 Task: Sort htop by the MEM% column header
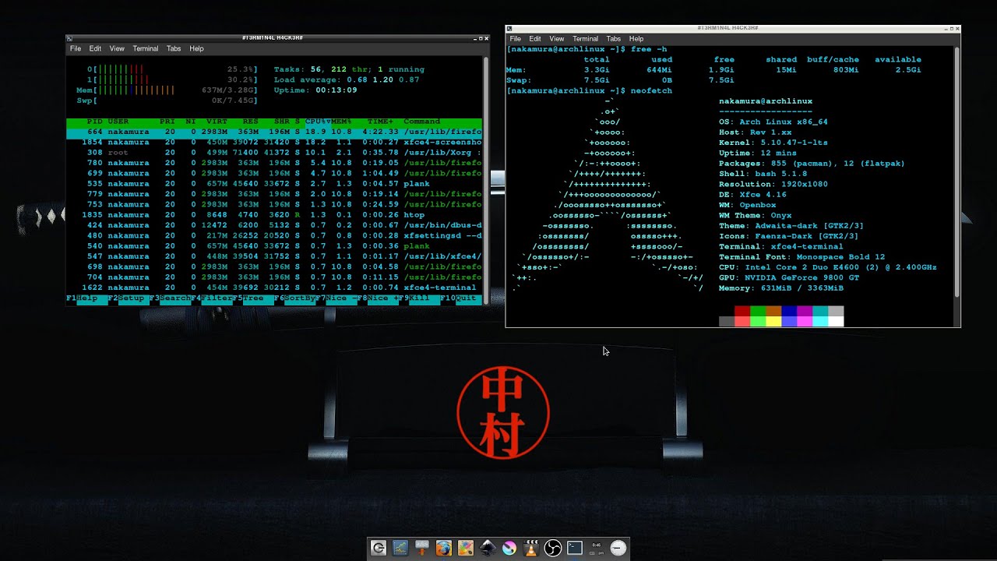pos(341,122)
